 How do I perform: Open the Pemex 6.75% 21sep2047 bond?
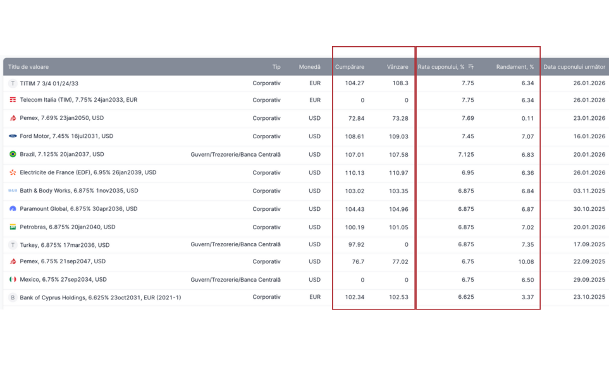point(63,261)
